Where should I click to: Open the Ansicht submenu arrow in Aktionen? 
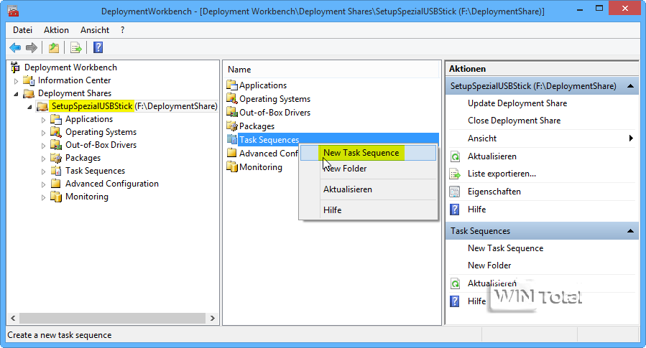click(631, 138)
